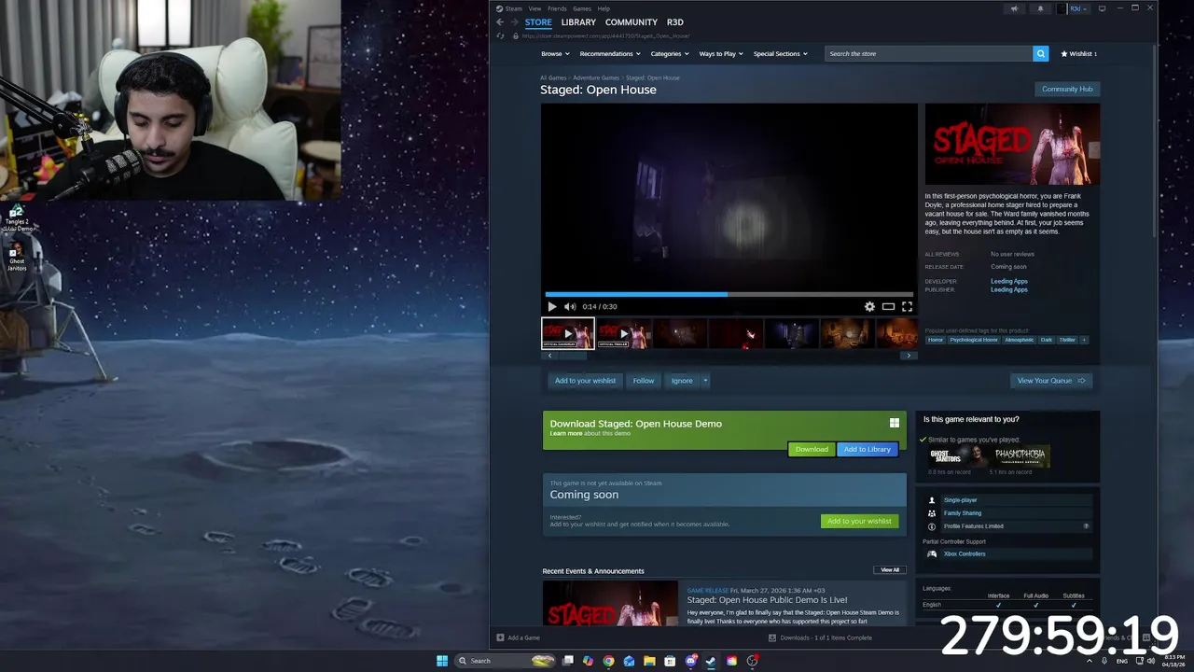Open the Friends menu

coord(557,8)
